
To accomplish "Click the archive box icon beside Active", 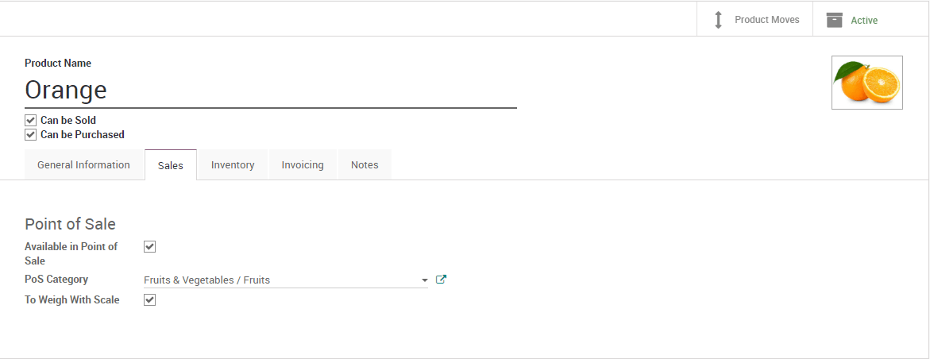I will tap(834, 20).
